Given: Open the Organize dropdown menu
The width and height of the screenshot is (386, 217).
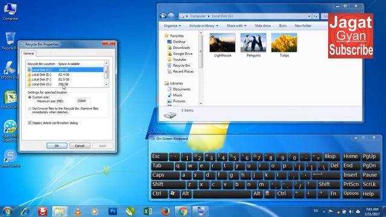Looking at the screenshot, I should coord(172,25).
